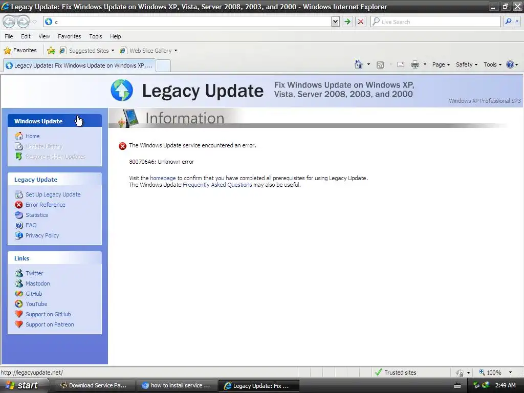
Task: Open the Edit menu
Action: [x=26, y=36]
